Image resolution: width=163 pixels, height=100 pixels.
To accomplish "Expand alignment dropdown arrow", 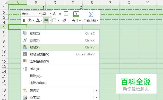I will pos(50,20).
